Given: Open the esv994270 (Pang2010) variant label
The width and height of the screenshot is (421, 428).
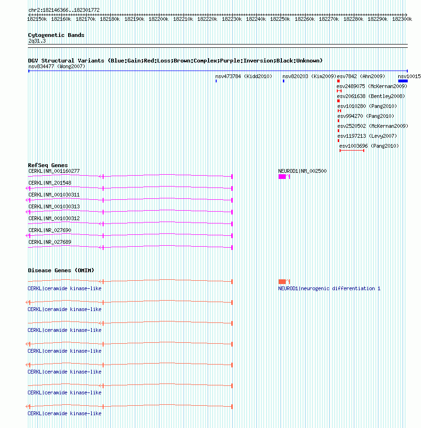Looking at the screenshot, I should (366, 116).
